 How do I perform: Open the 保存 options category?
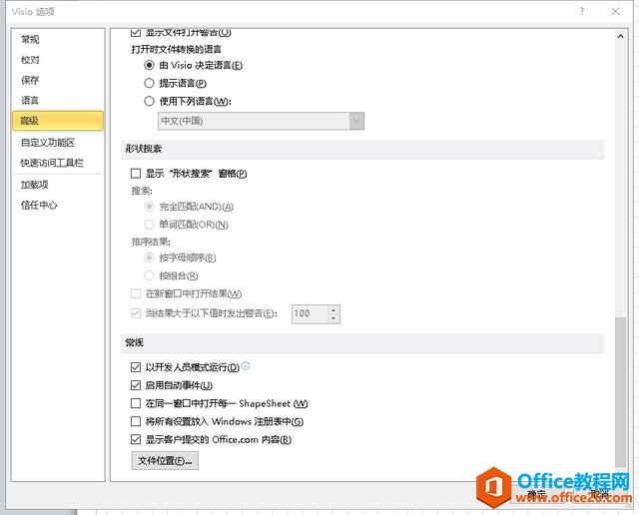click(x=30, y=80)
